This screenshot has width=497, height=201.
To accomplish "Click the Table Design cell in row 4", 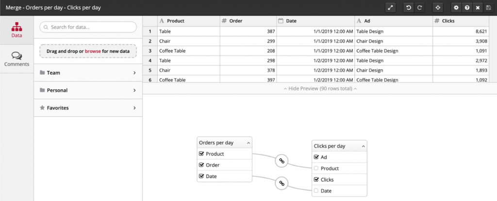I will click(394, 61).
